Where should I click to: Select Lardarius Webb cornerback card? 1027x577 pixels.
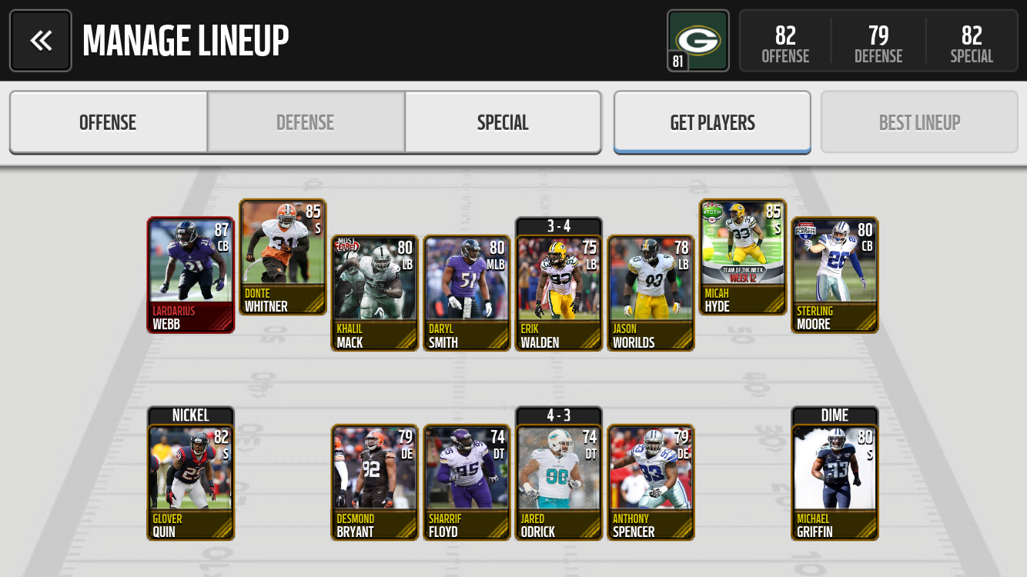pyautogui.click(x=191, y=275)
